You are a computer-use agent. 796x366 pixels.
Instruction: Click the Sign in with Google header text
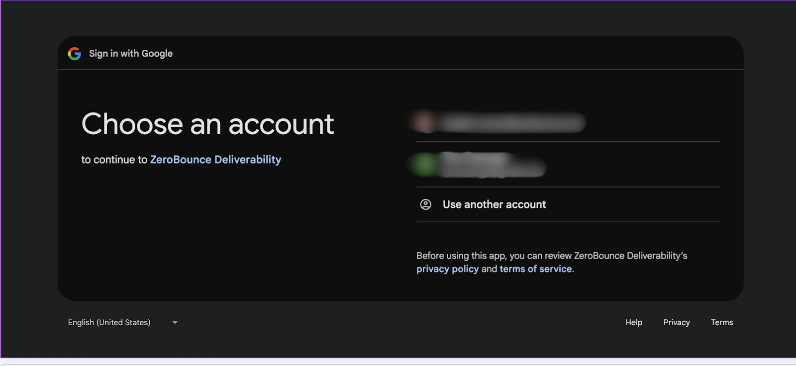click(x=131, y=54)
